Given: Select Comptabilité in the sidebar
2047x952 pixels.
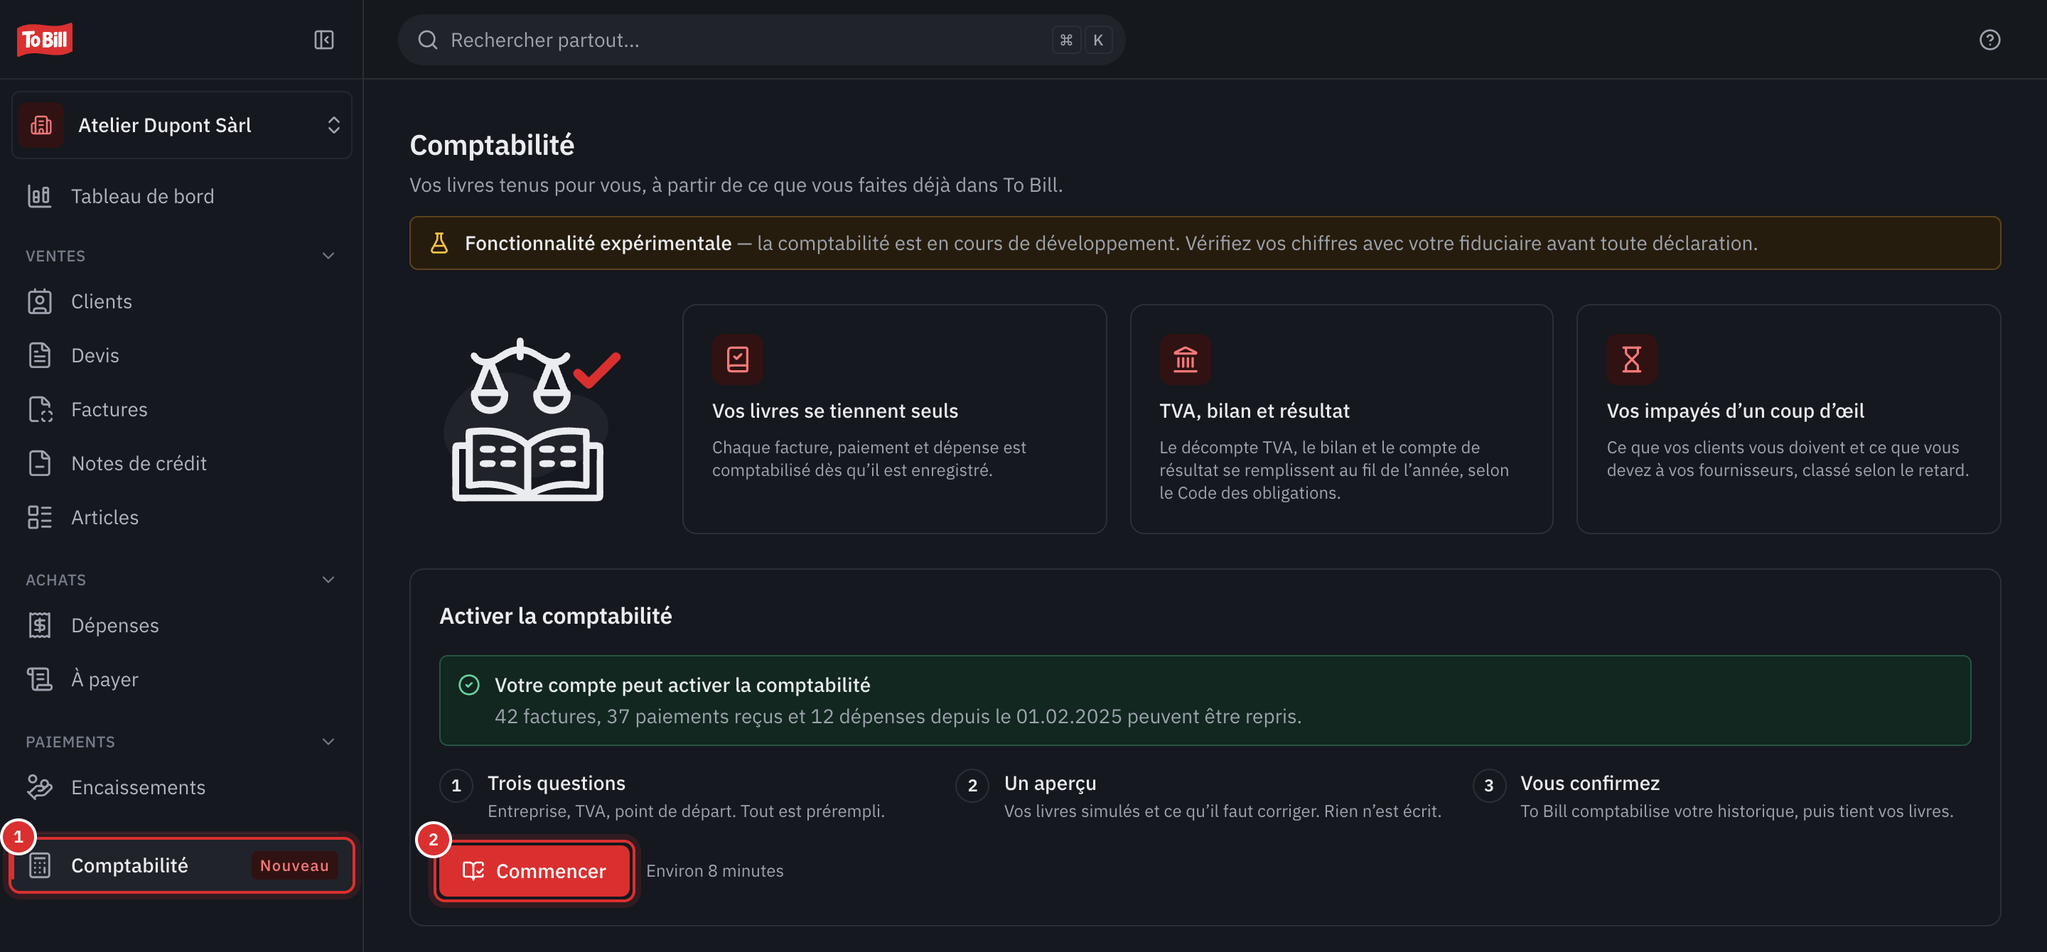Looking at the screenshot, I should 182,865.
